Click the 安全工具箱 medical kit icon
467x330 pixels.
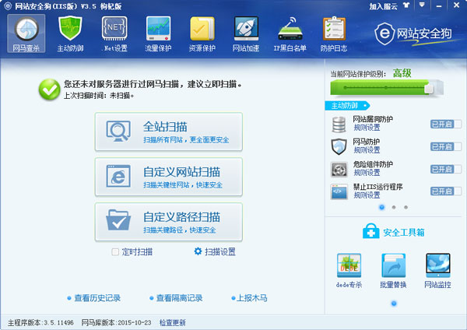tap(370, 231)
